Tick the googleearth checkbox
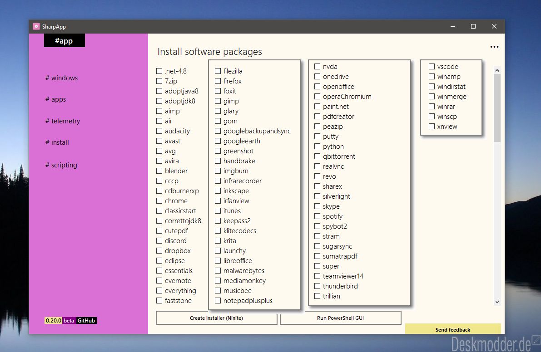The height and width of the screenshot is (352, 541). 218,141
